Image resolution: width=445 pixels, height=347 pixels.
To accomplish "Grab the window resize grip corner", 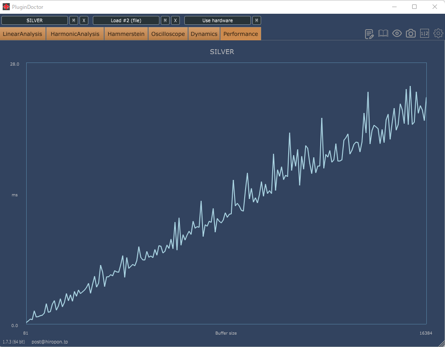I will click(441, 343).
